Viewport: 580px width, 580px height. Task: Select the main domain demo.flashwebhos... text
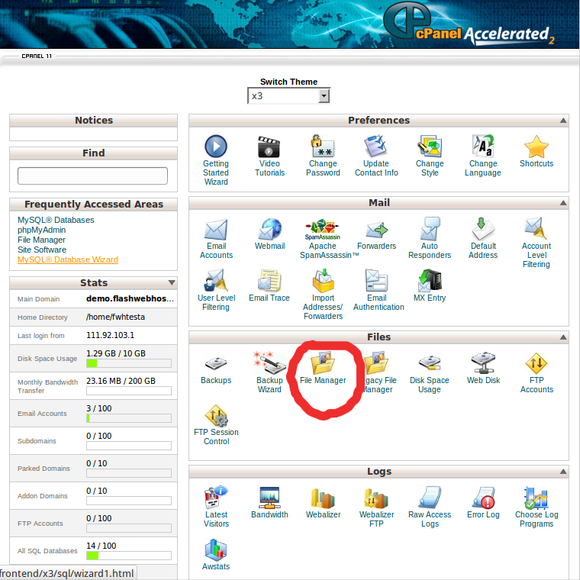pos(130,298)
